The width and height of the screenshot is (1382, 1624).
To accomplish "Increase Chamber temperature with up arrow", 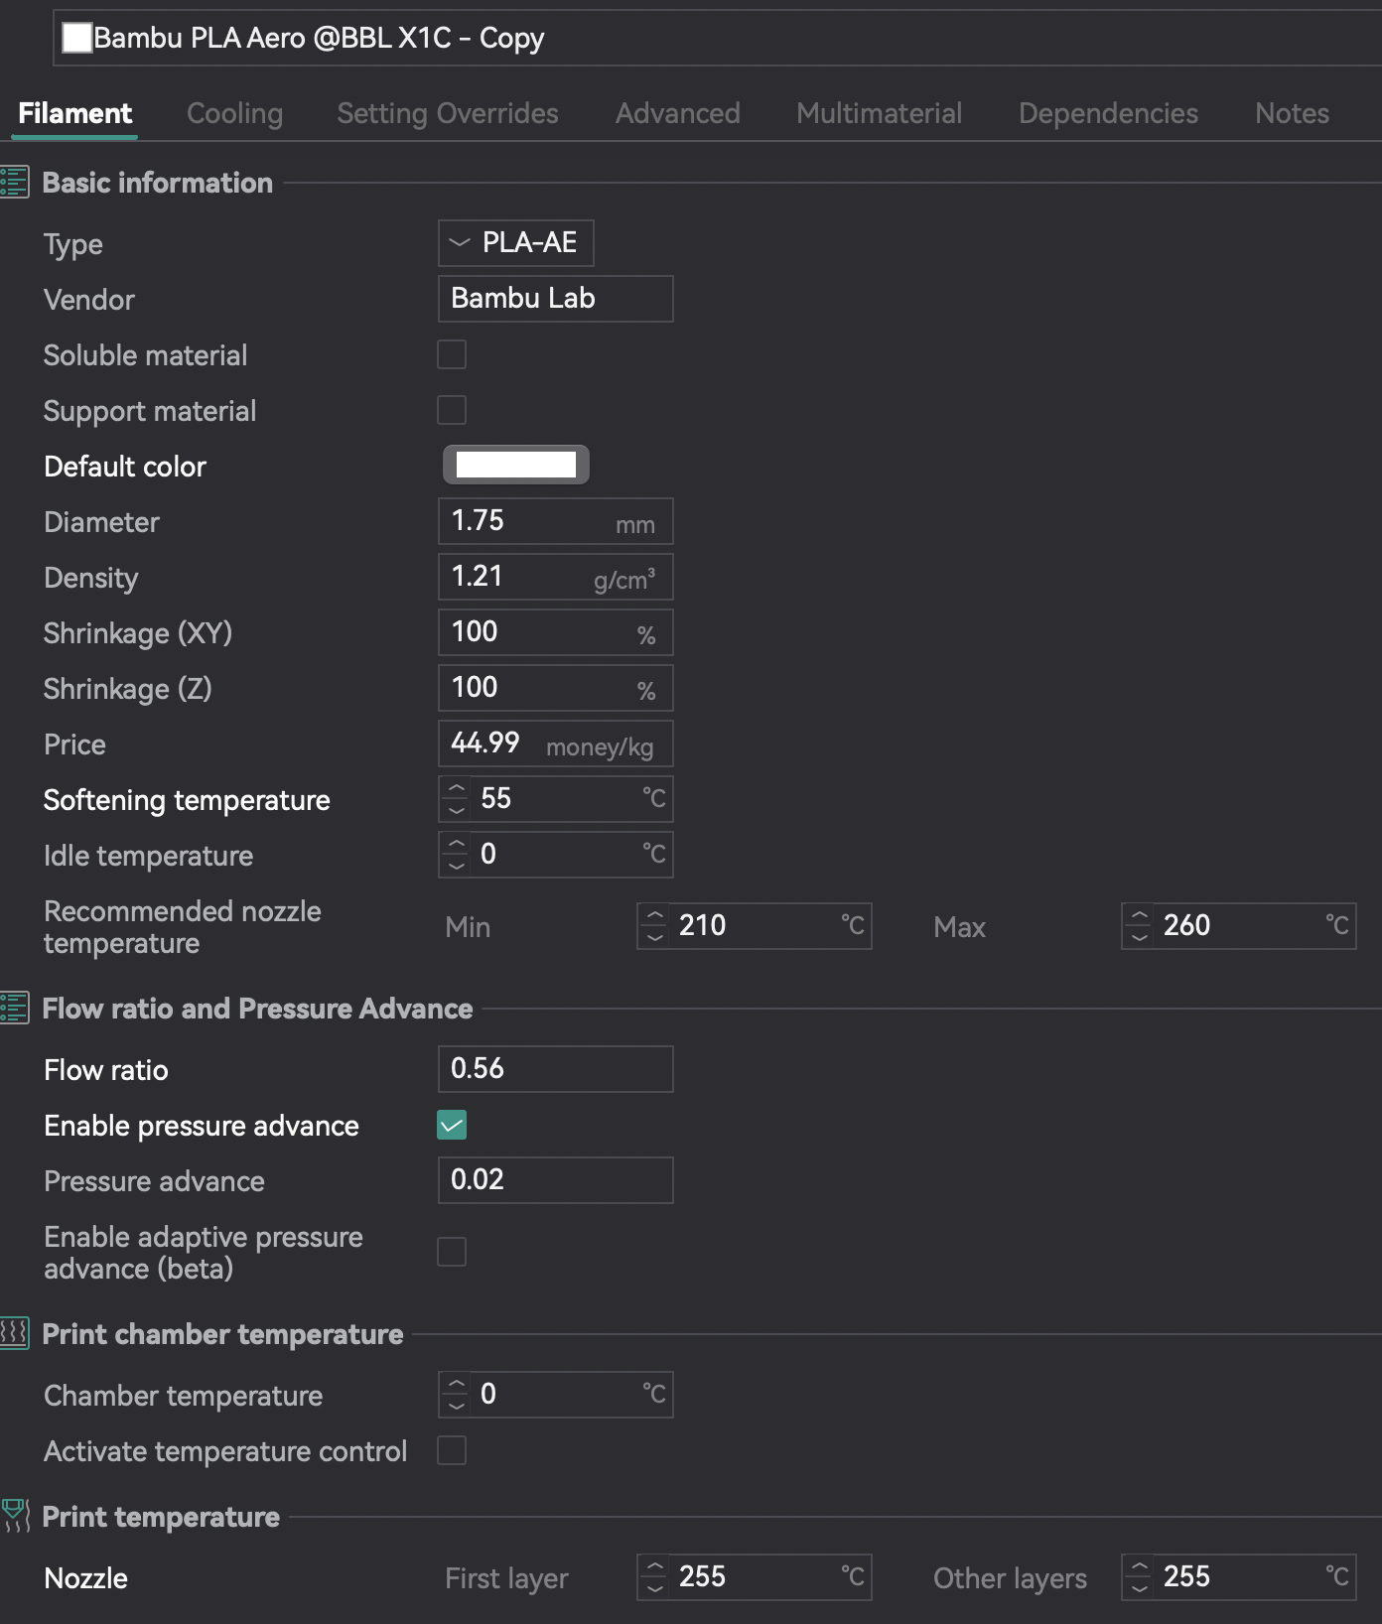I will (456, 1384).
